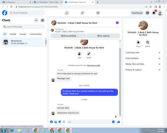Click More options button
Viewport: 167px width, 133px height.
104,36
